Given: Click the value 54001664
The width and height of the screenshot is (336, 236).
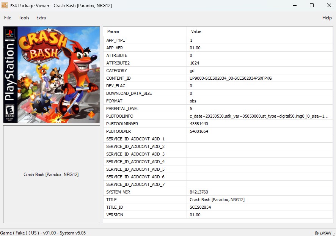Looking at the screenshot, I should [199, 131].
